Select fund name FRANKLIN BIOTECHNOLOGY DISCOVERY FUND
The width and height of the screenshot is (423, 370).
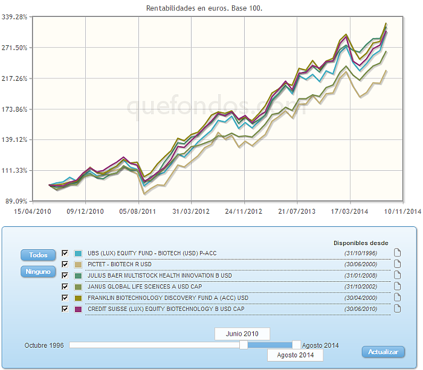pyautogui.click(x=168, y=298)
